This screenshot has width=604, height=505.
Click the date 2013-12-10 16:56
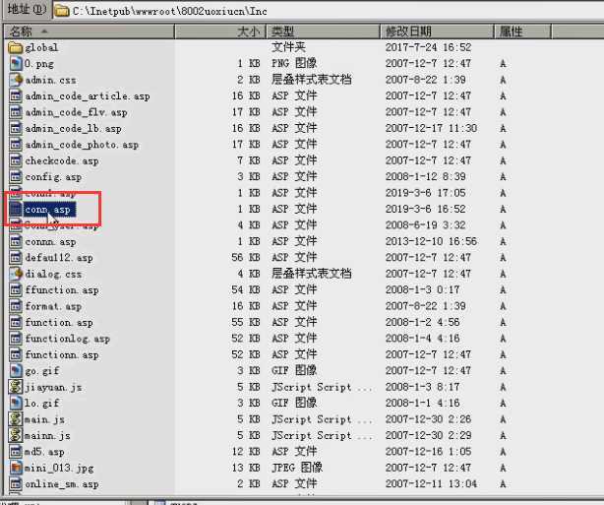click(x=431, y=241)
